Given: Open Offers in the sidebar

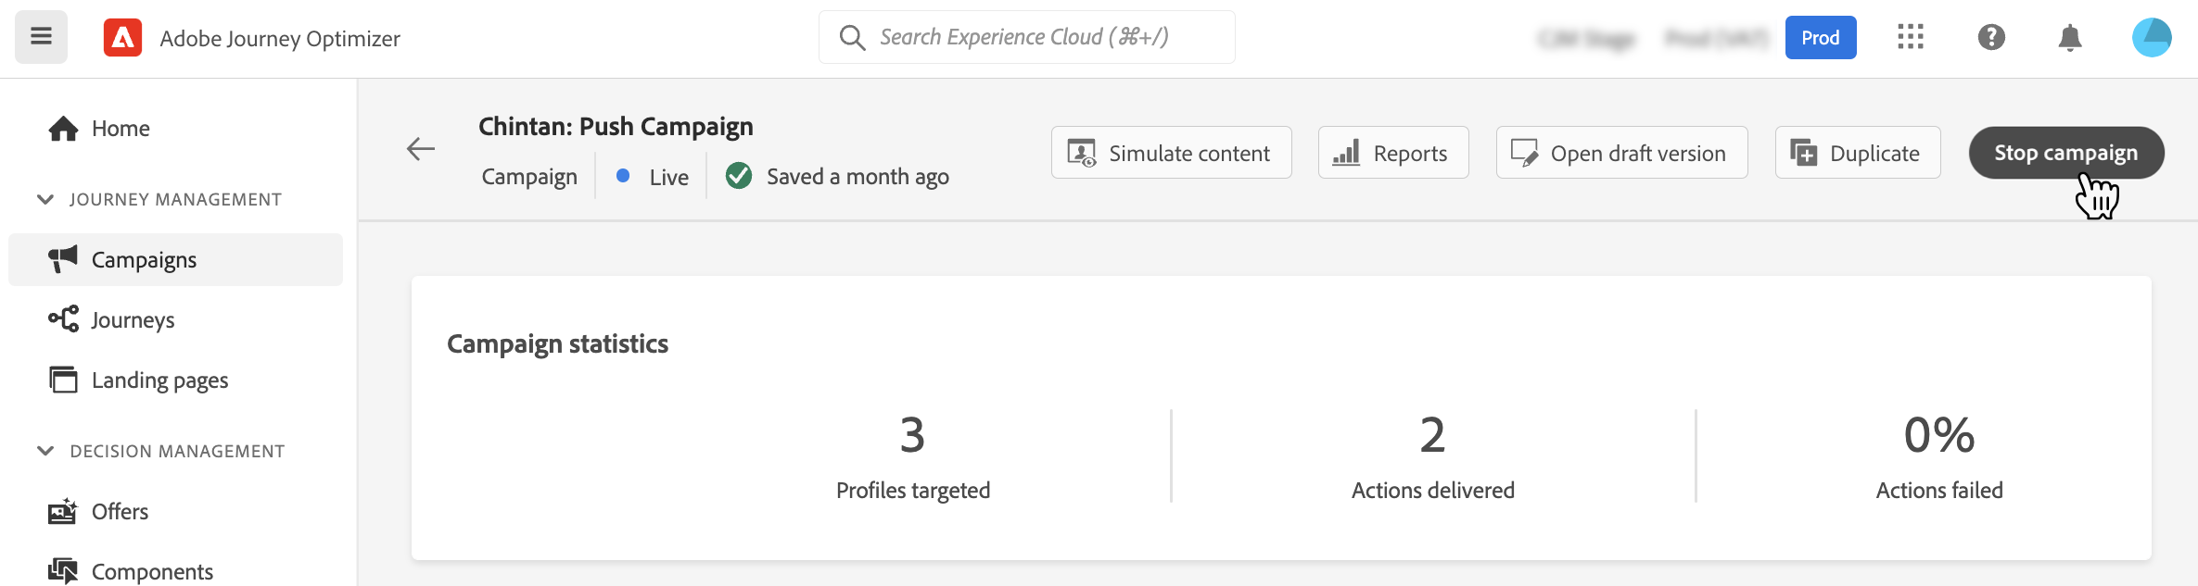Looking at the screenshot, I should [120, 512].
